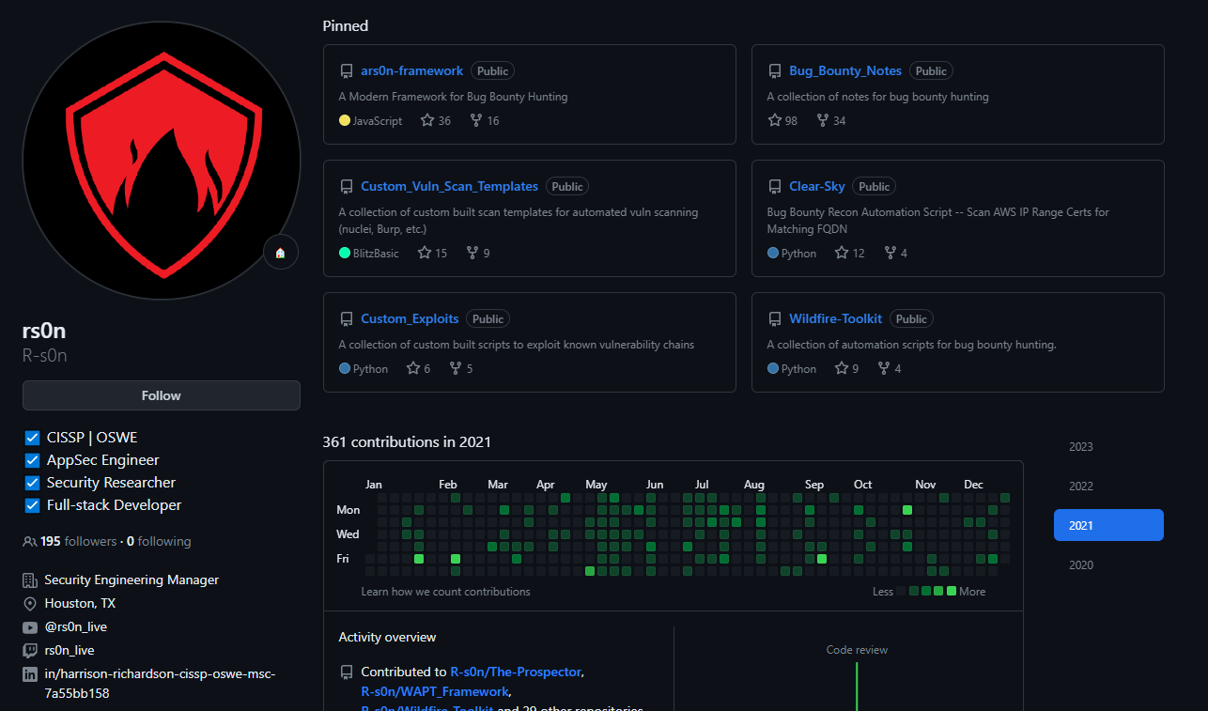Open Learn how we count contributions link

click(x=445, y=592)
